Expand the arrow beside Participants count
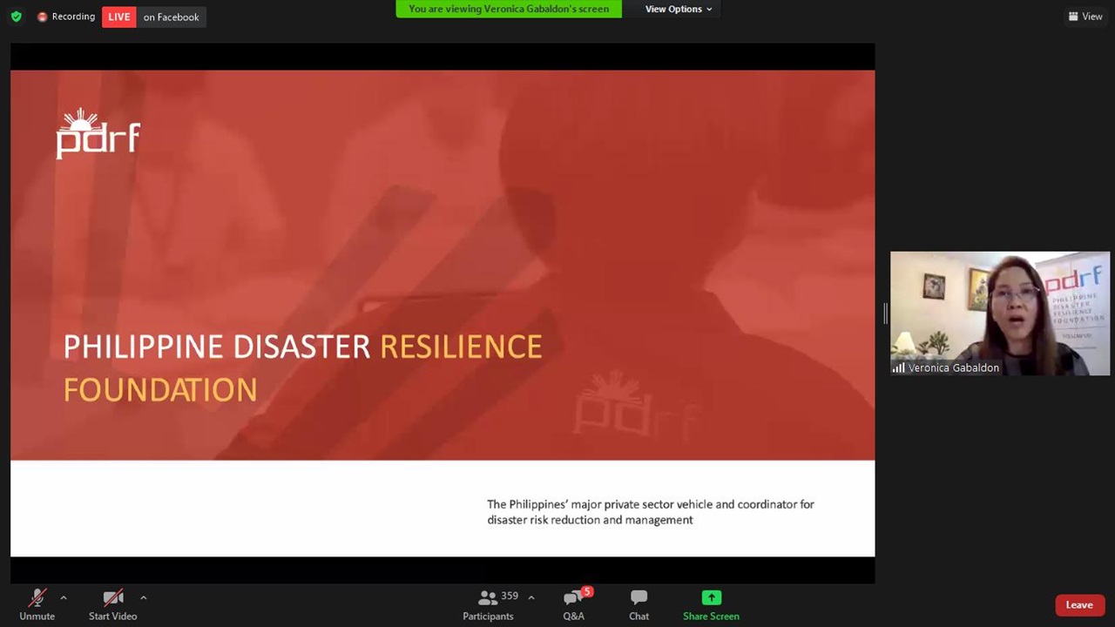The image size is (1115, 627). click(531, 597)
